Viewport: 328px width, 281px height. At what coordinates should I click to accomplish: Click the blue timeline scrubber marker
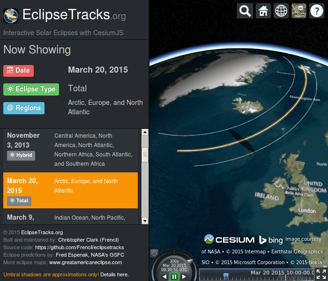(x=225, y=276)
